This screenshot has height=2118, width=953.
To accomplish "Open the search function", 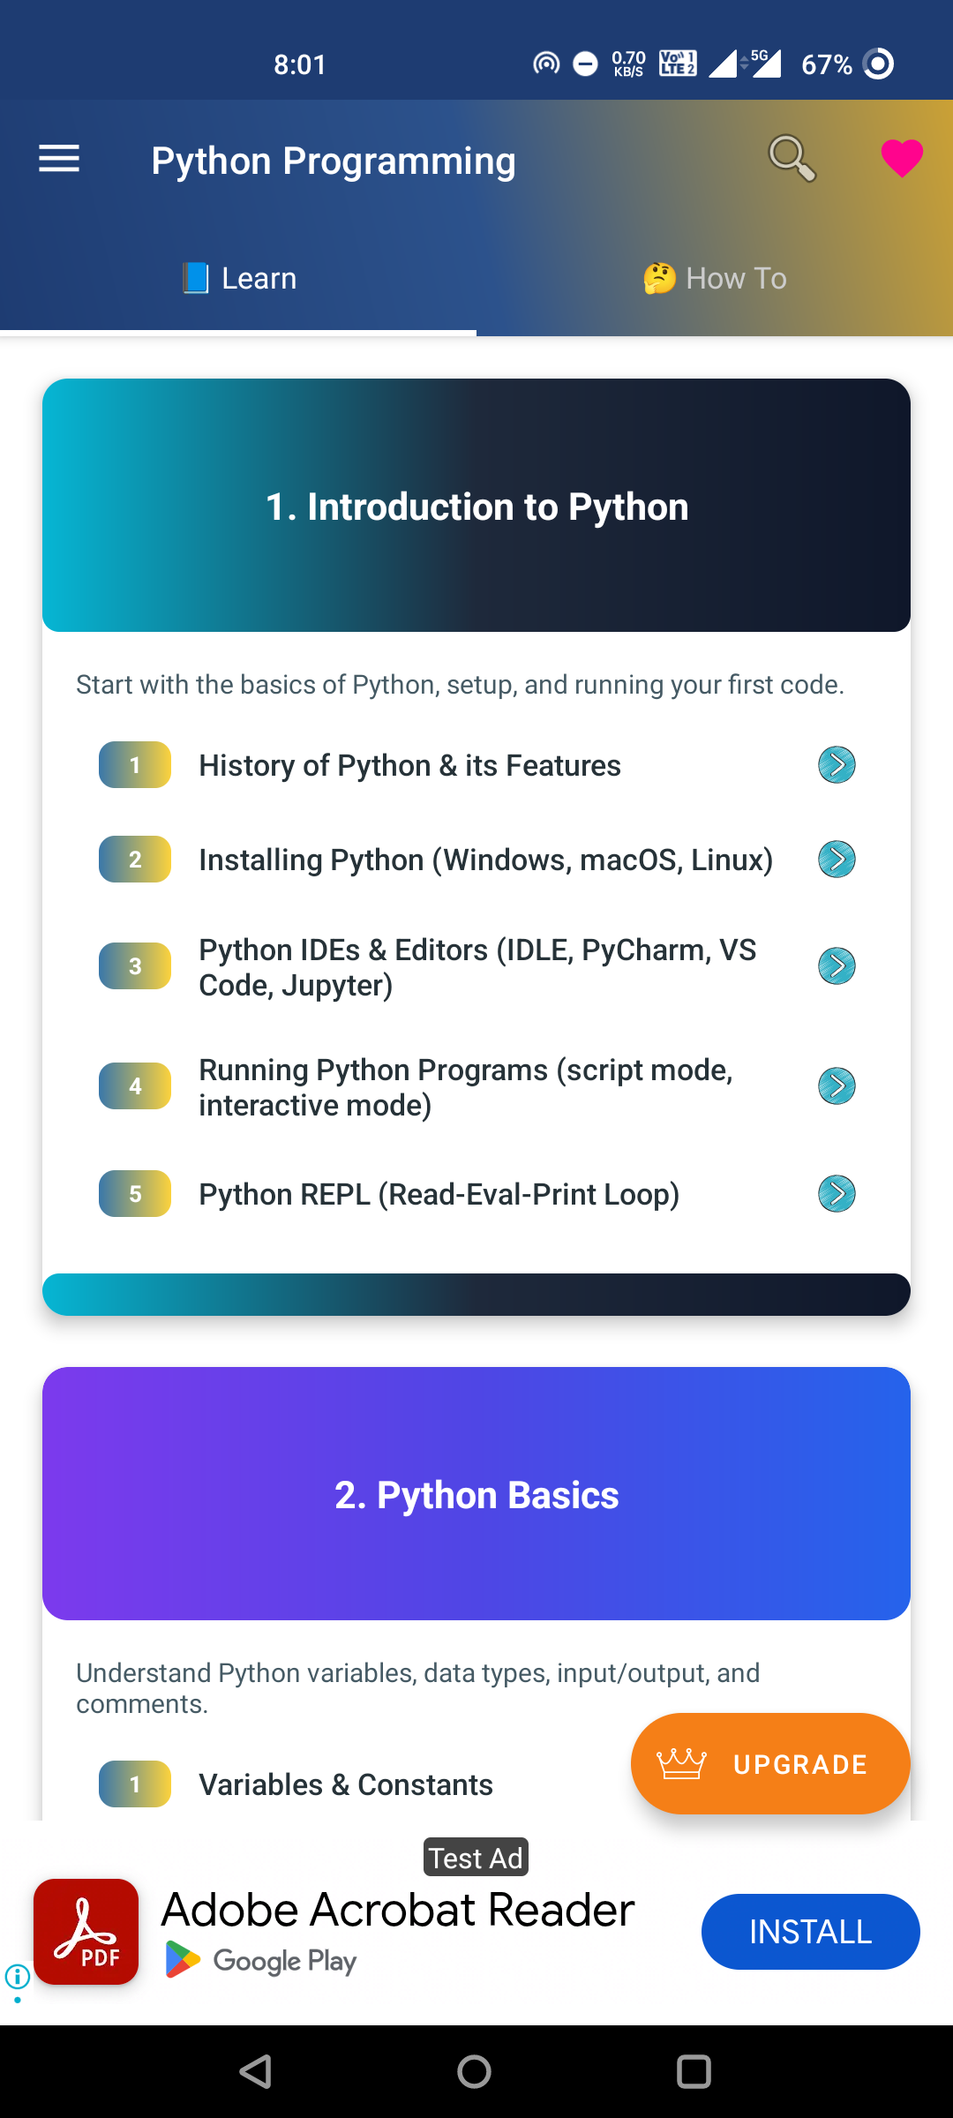I will pos(792,157).
